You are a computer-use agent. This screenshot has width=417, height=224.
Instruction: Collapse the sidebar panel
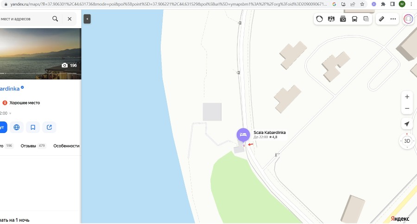tap(87, 19)
